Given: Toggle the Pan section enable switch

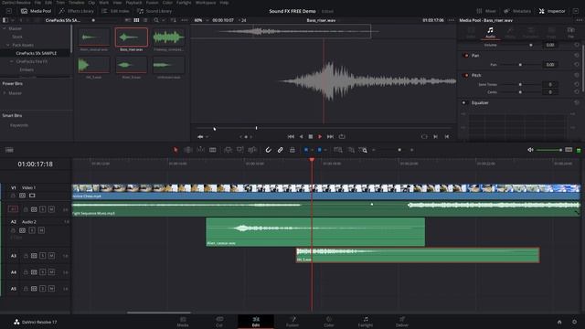Looking at the screenshot, I should [x=465, y=56].
